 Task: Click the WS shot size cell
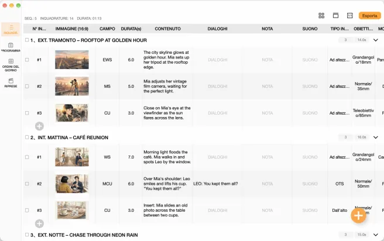coord(107,157)
